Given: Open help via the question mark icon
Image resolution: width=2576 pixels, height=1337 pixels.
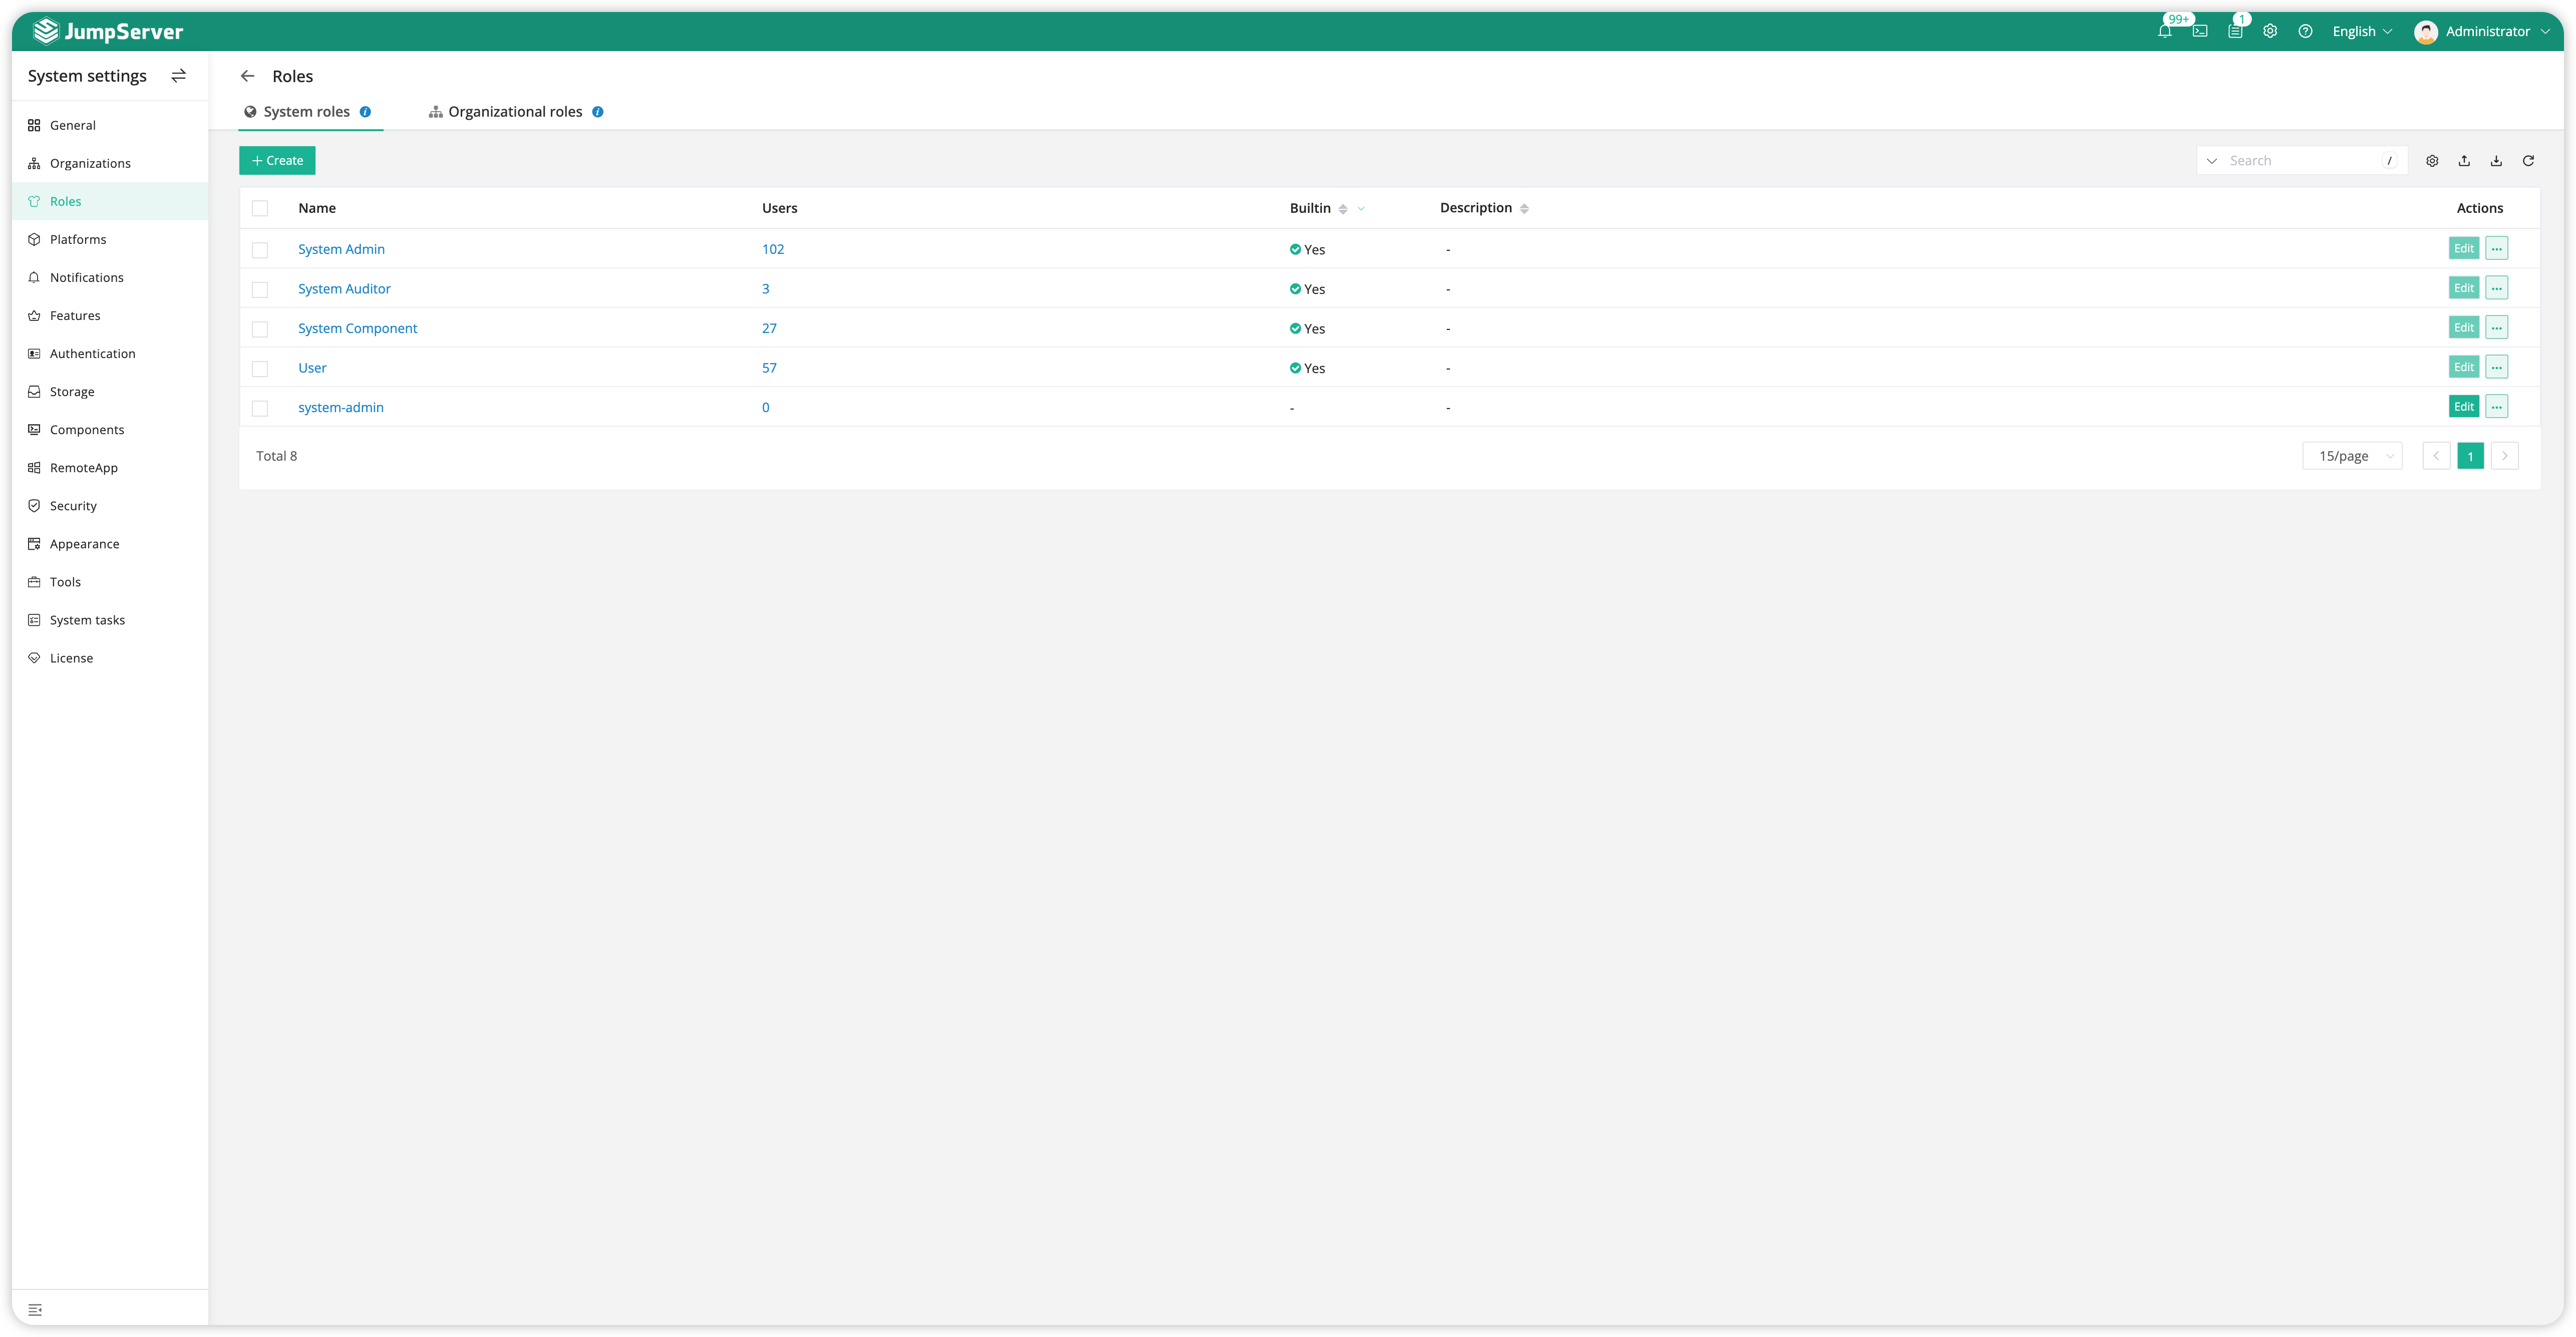Looking at the screenshot, I should click(2306, 31).
